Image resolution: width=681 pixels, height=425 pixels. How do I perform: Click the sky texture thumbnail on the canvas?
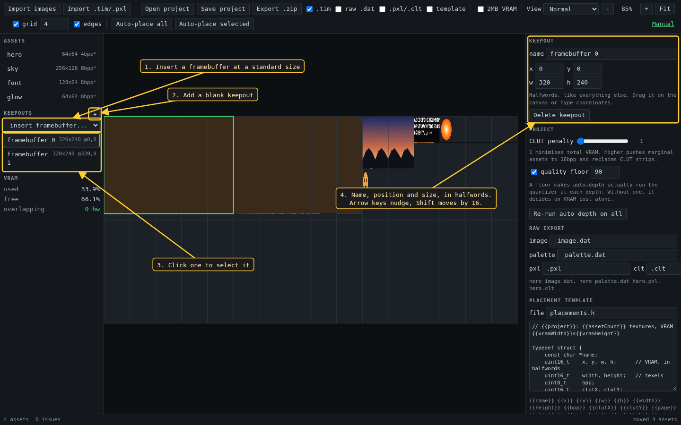tap(388, 143)
